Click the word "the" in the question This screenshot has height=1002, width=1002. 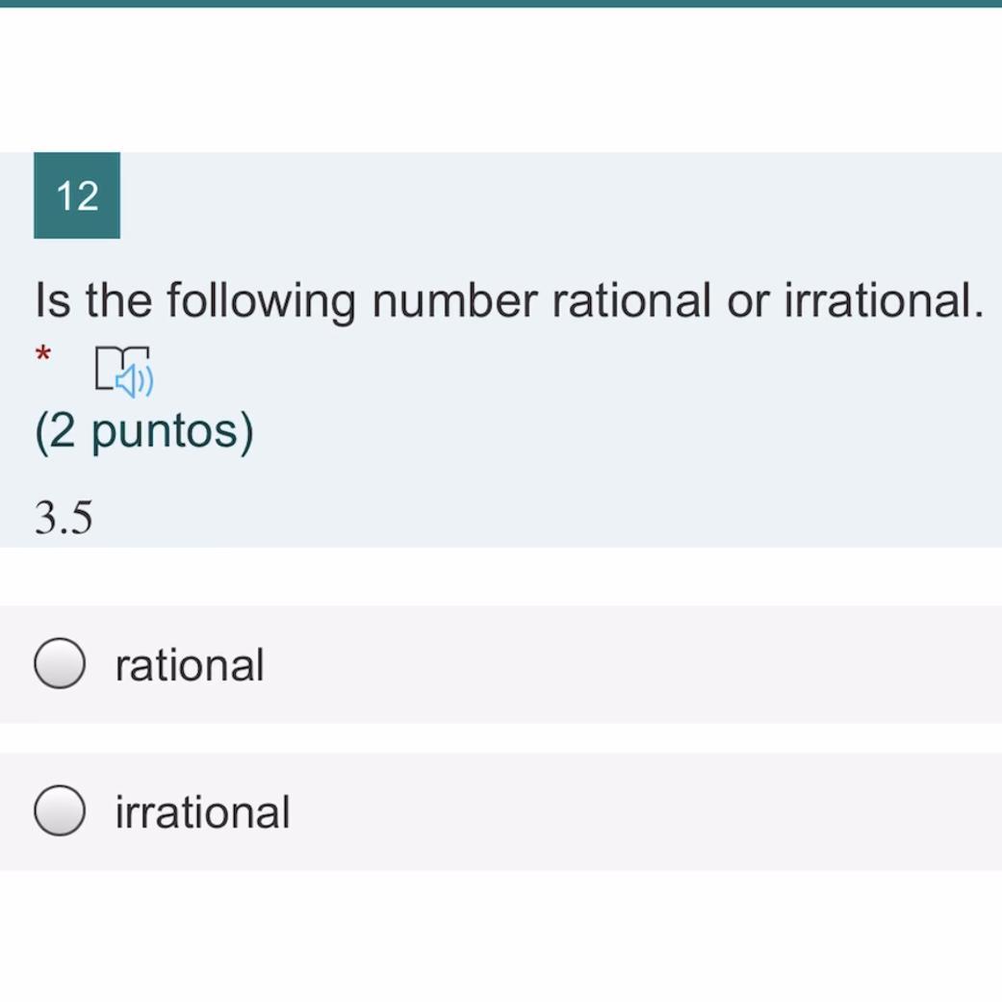coord(118,300)
